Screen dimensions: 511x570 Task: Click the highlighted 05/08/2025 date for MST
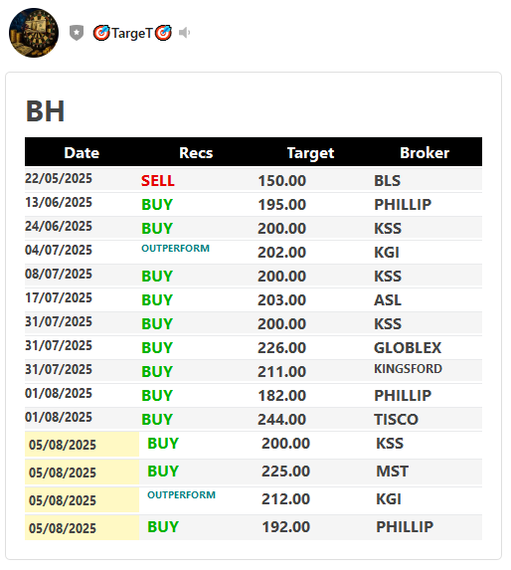click(x=63, y=473)
